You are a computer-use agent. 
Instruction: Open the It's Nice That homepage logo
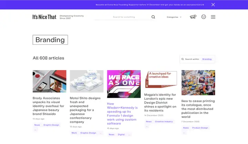click(44, 17)
